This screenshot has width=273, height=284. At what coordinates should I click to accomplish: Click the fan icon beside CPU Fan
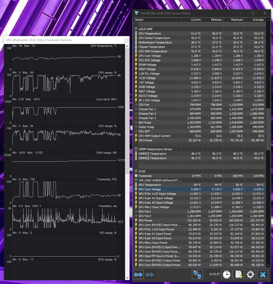click(136, 105)
